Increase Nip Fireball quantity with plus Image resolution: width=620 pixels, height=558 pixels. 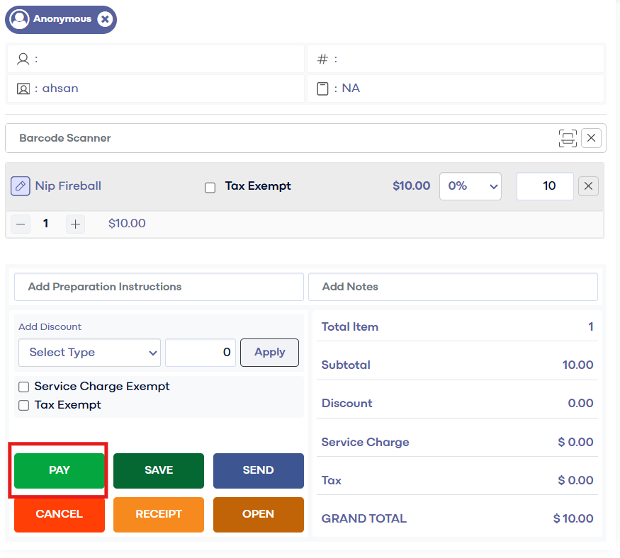[x=75, y=224]
